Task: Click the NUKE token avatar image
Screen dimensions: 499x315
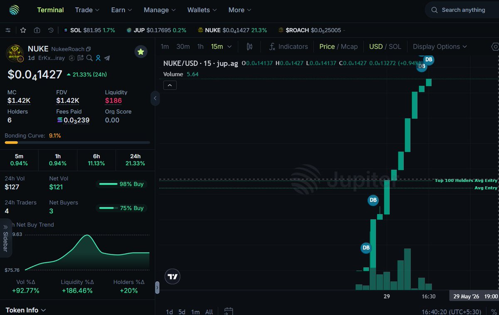Action: click(15, 54)
